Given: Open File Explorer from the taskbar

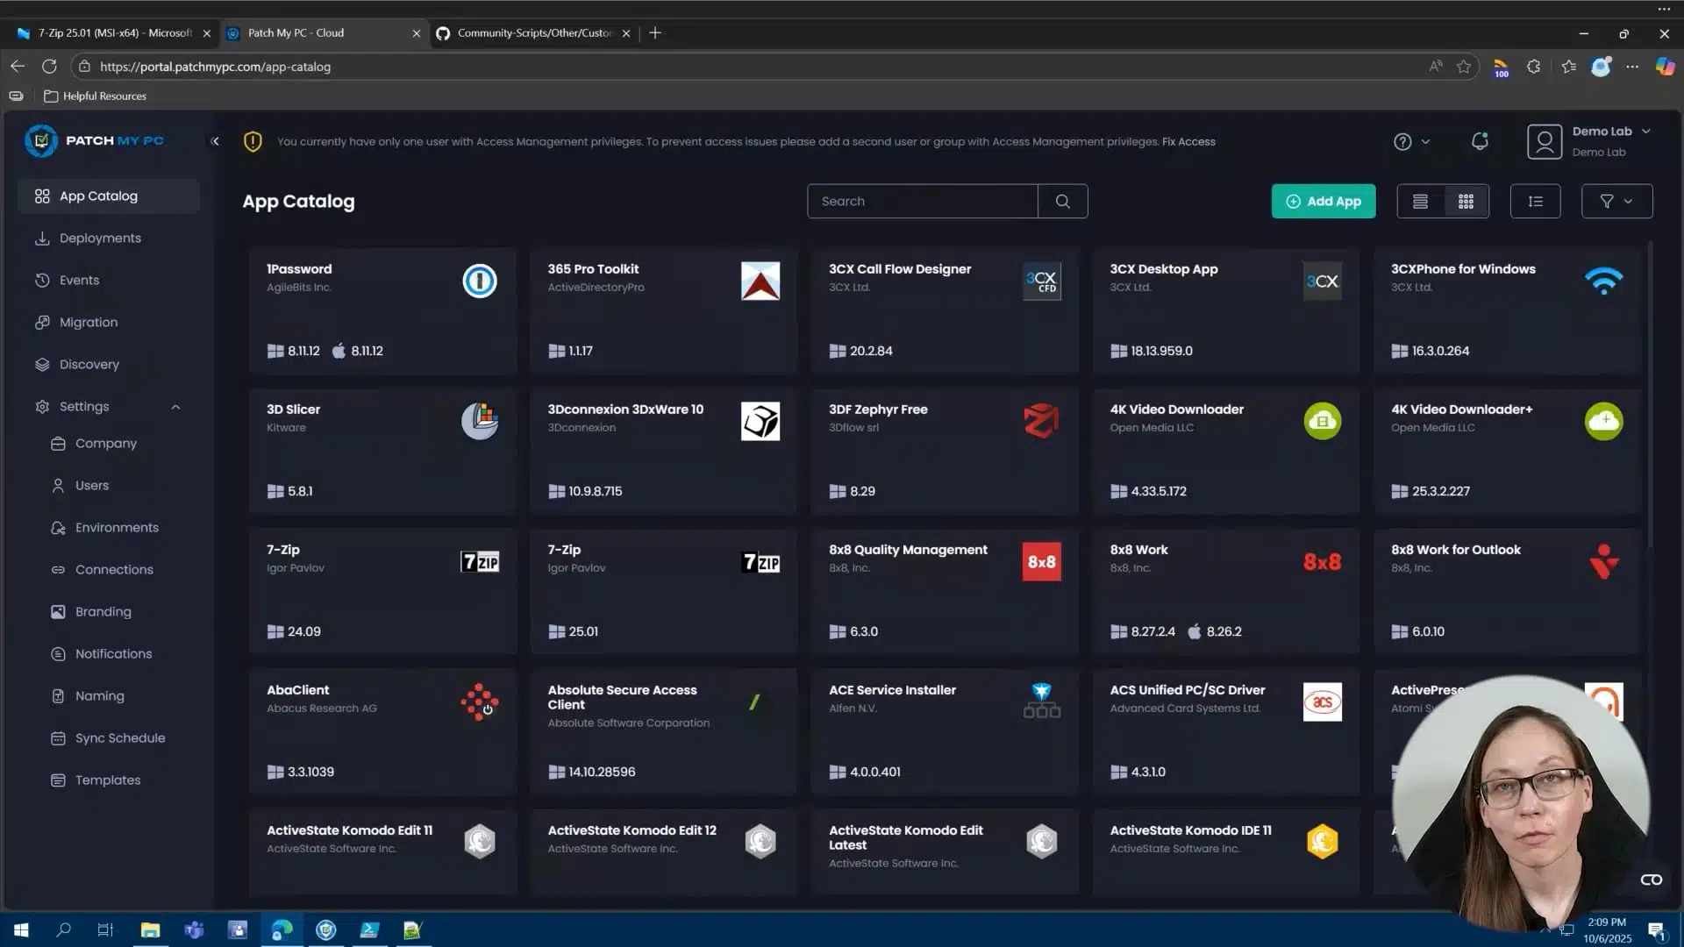Looking at the screenshot, I should (x=150, y=930).
